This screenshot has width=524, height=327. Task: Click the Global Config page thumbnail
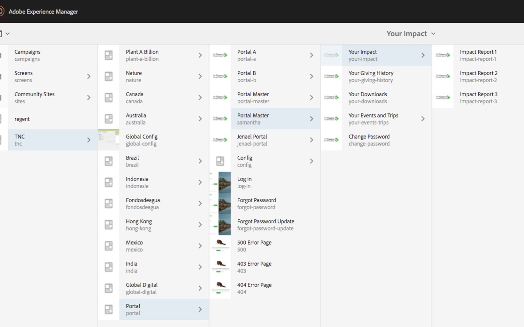click(x=109, y=140)
